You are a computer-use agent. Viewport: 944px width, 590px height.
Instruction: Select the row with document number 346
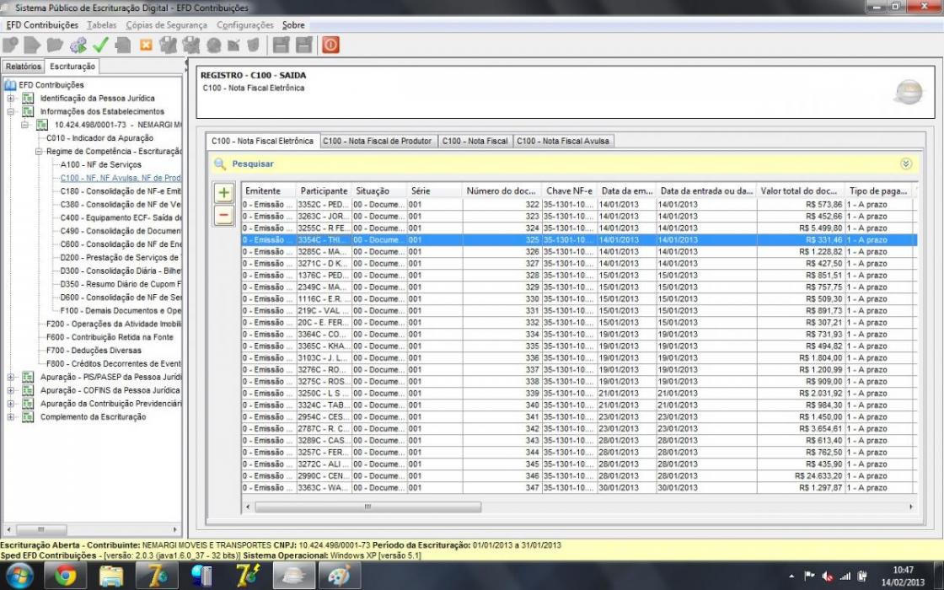pos(579,475)
